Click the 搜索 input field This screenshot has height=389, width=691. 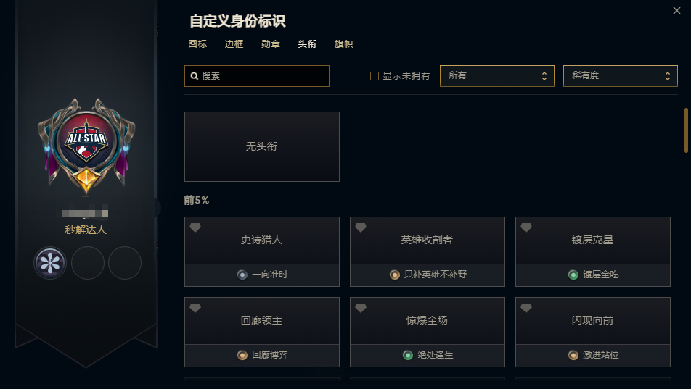pyautogui.click(x=263, y=76)
